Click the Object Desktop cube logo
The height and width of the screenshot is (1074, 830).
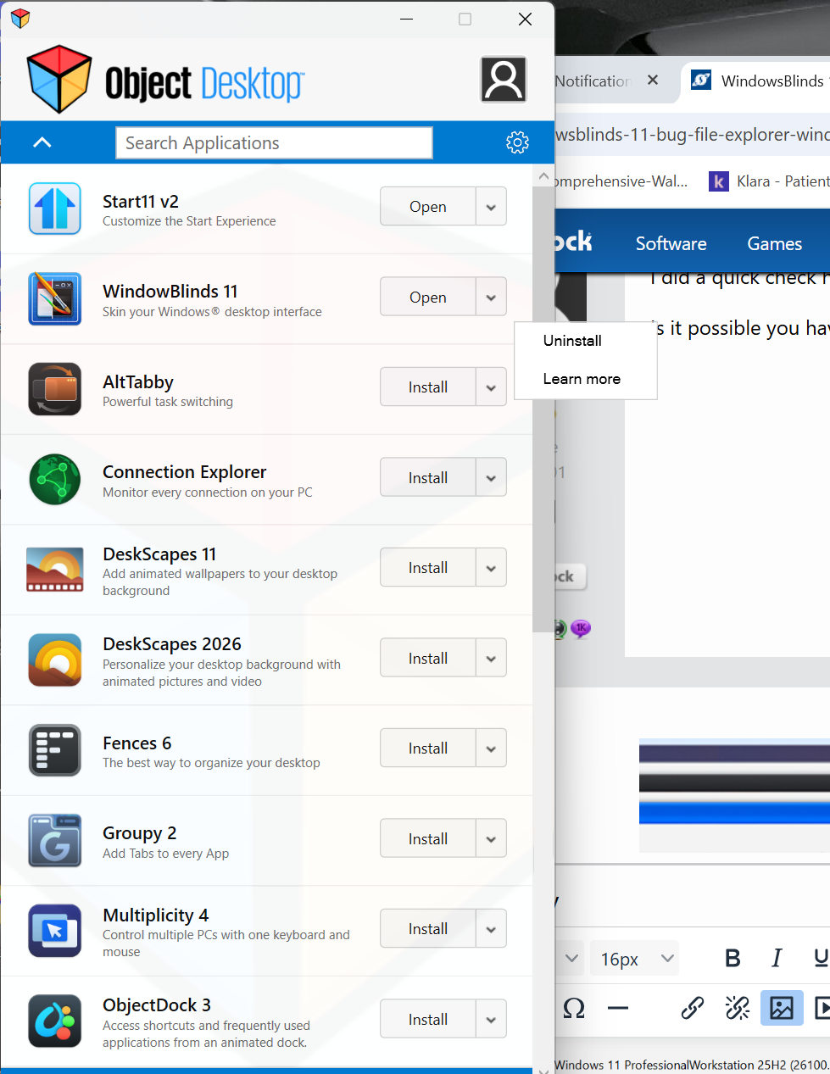pos(58,79)
